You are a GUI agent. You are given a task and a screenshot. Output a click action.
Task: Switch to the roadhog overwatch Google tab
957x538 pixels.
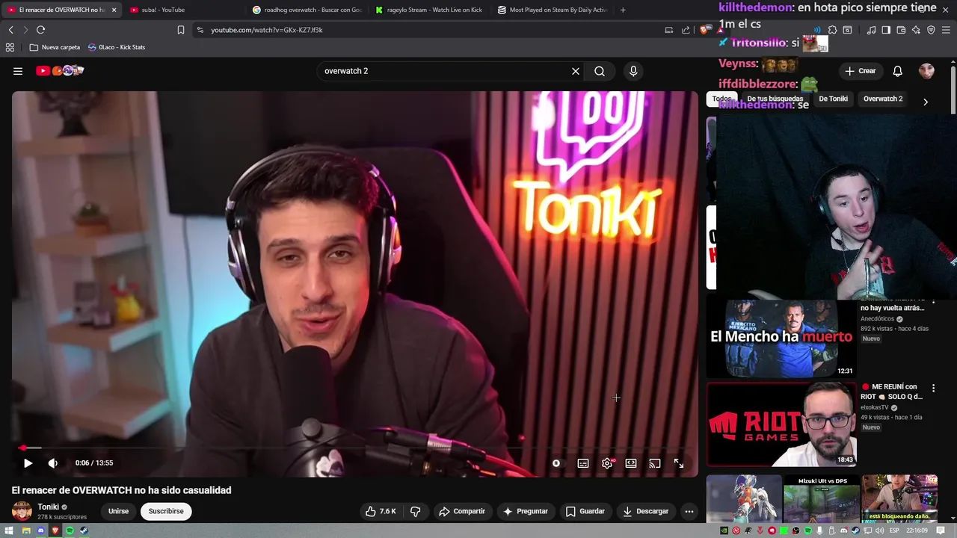click(307, 10)
